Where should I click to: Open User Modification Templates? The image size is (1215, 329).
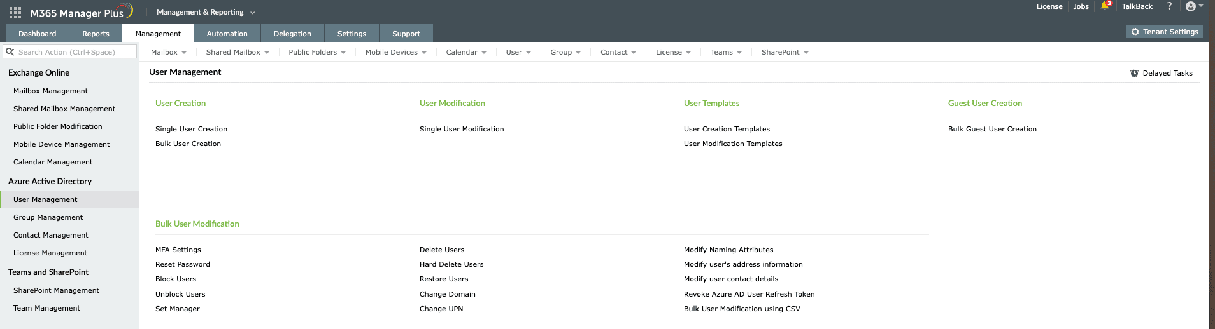(733, 144)
